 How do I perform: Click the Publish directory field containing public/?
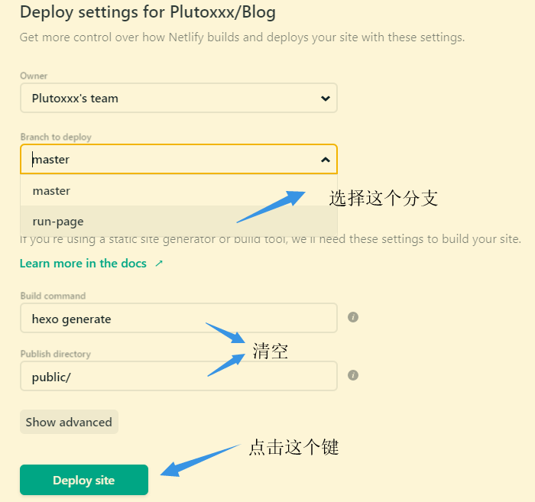(178, 377)
